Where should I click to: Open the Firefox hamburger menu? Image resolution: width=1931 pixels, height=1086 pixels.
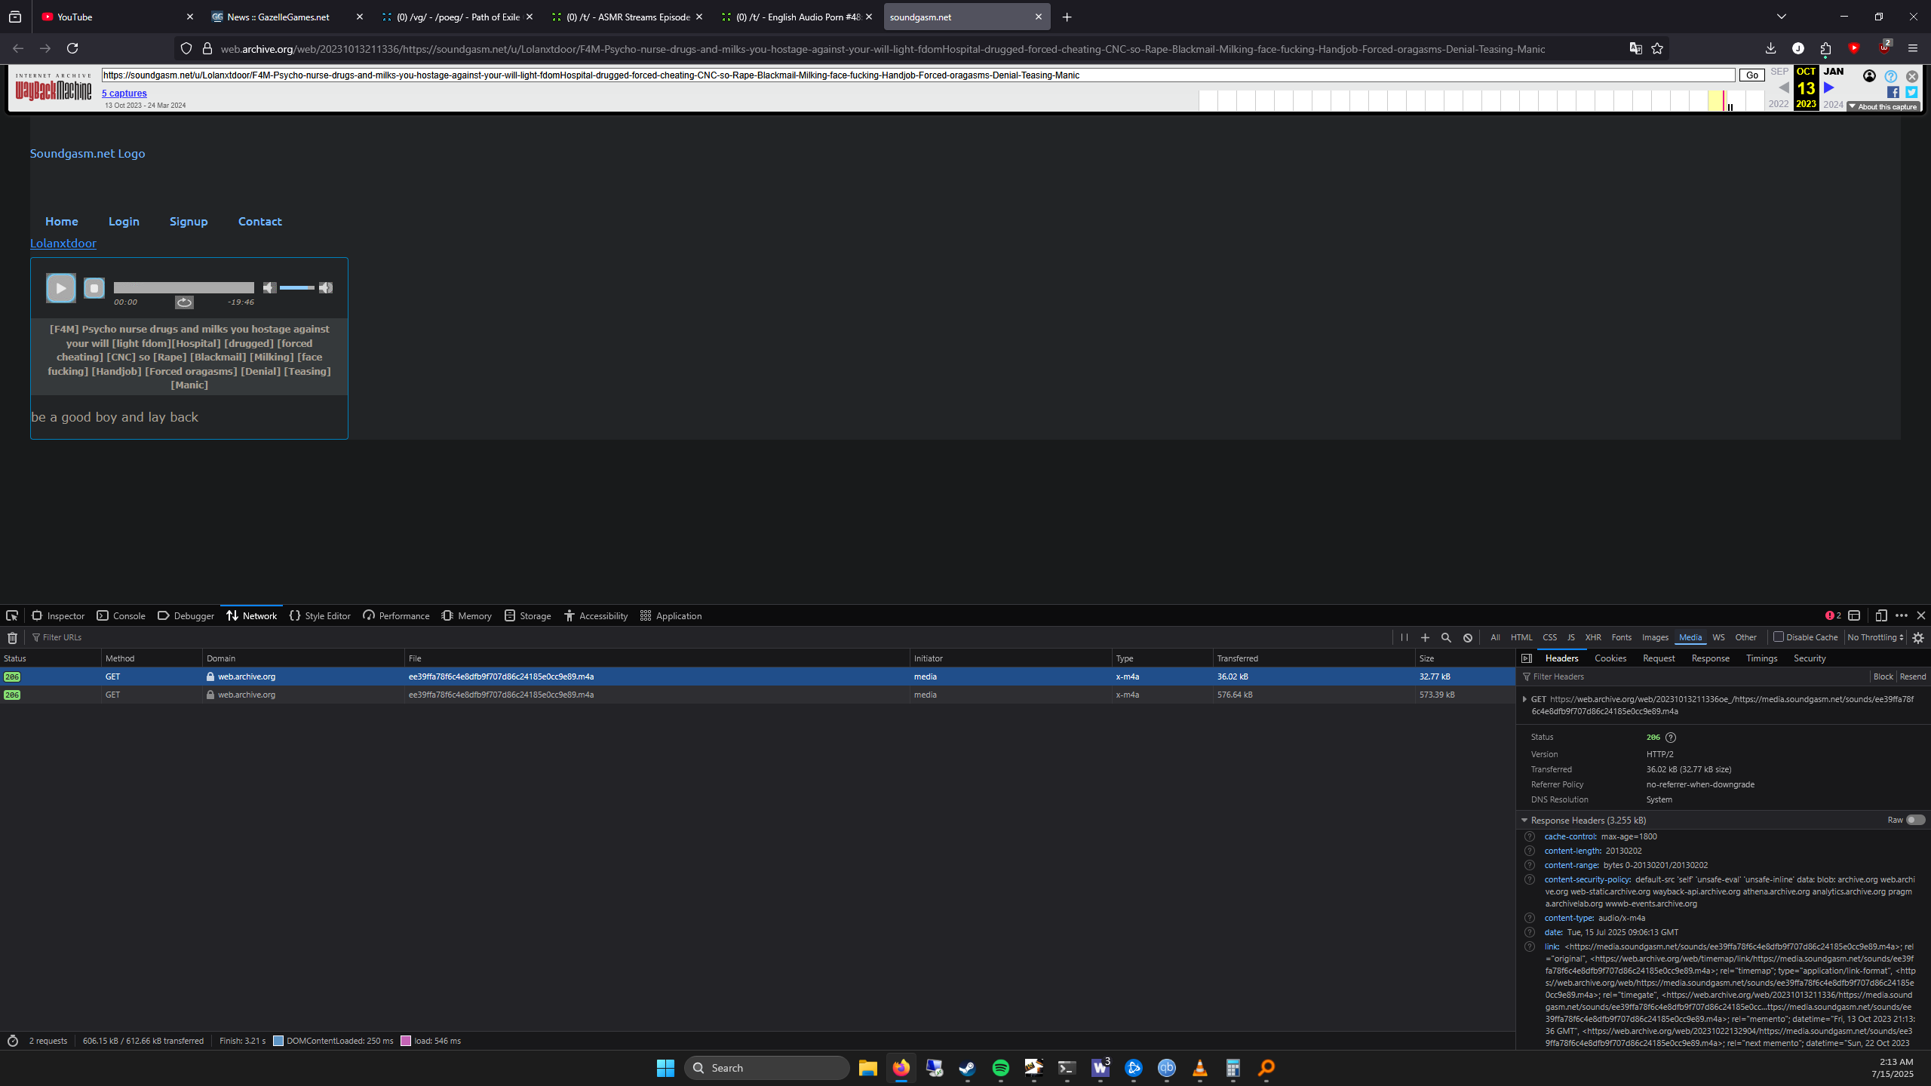1912,48
